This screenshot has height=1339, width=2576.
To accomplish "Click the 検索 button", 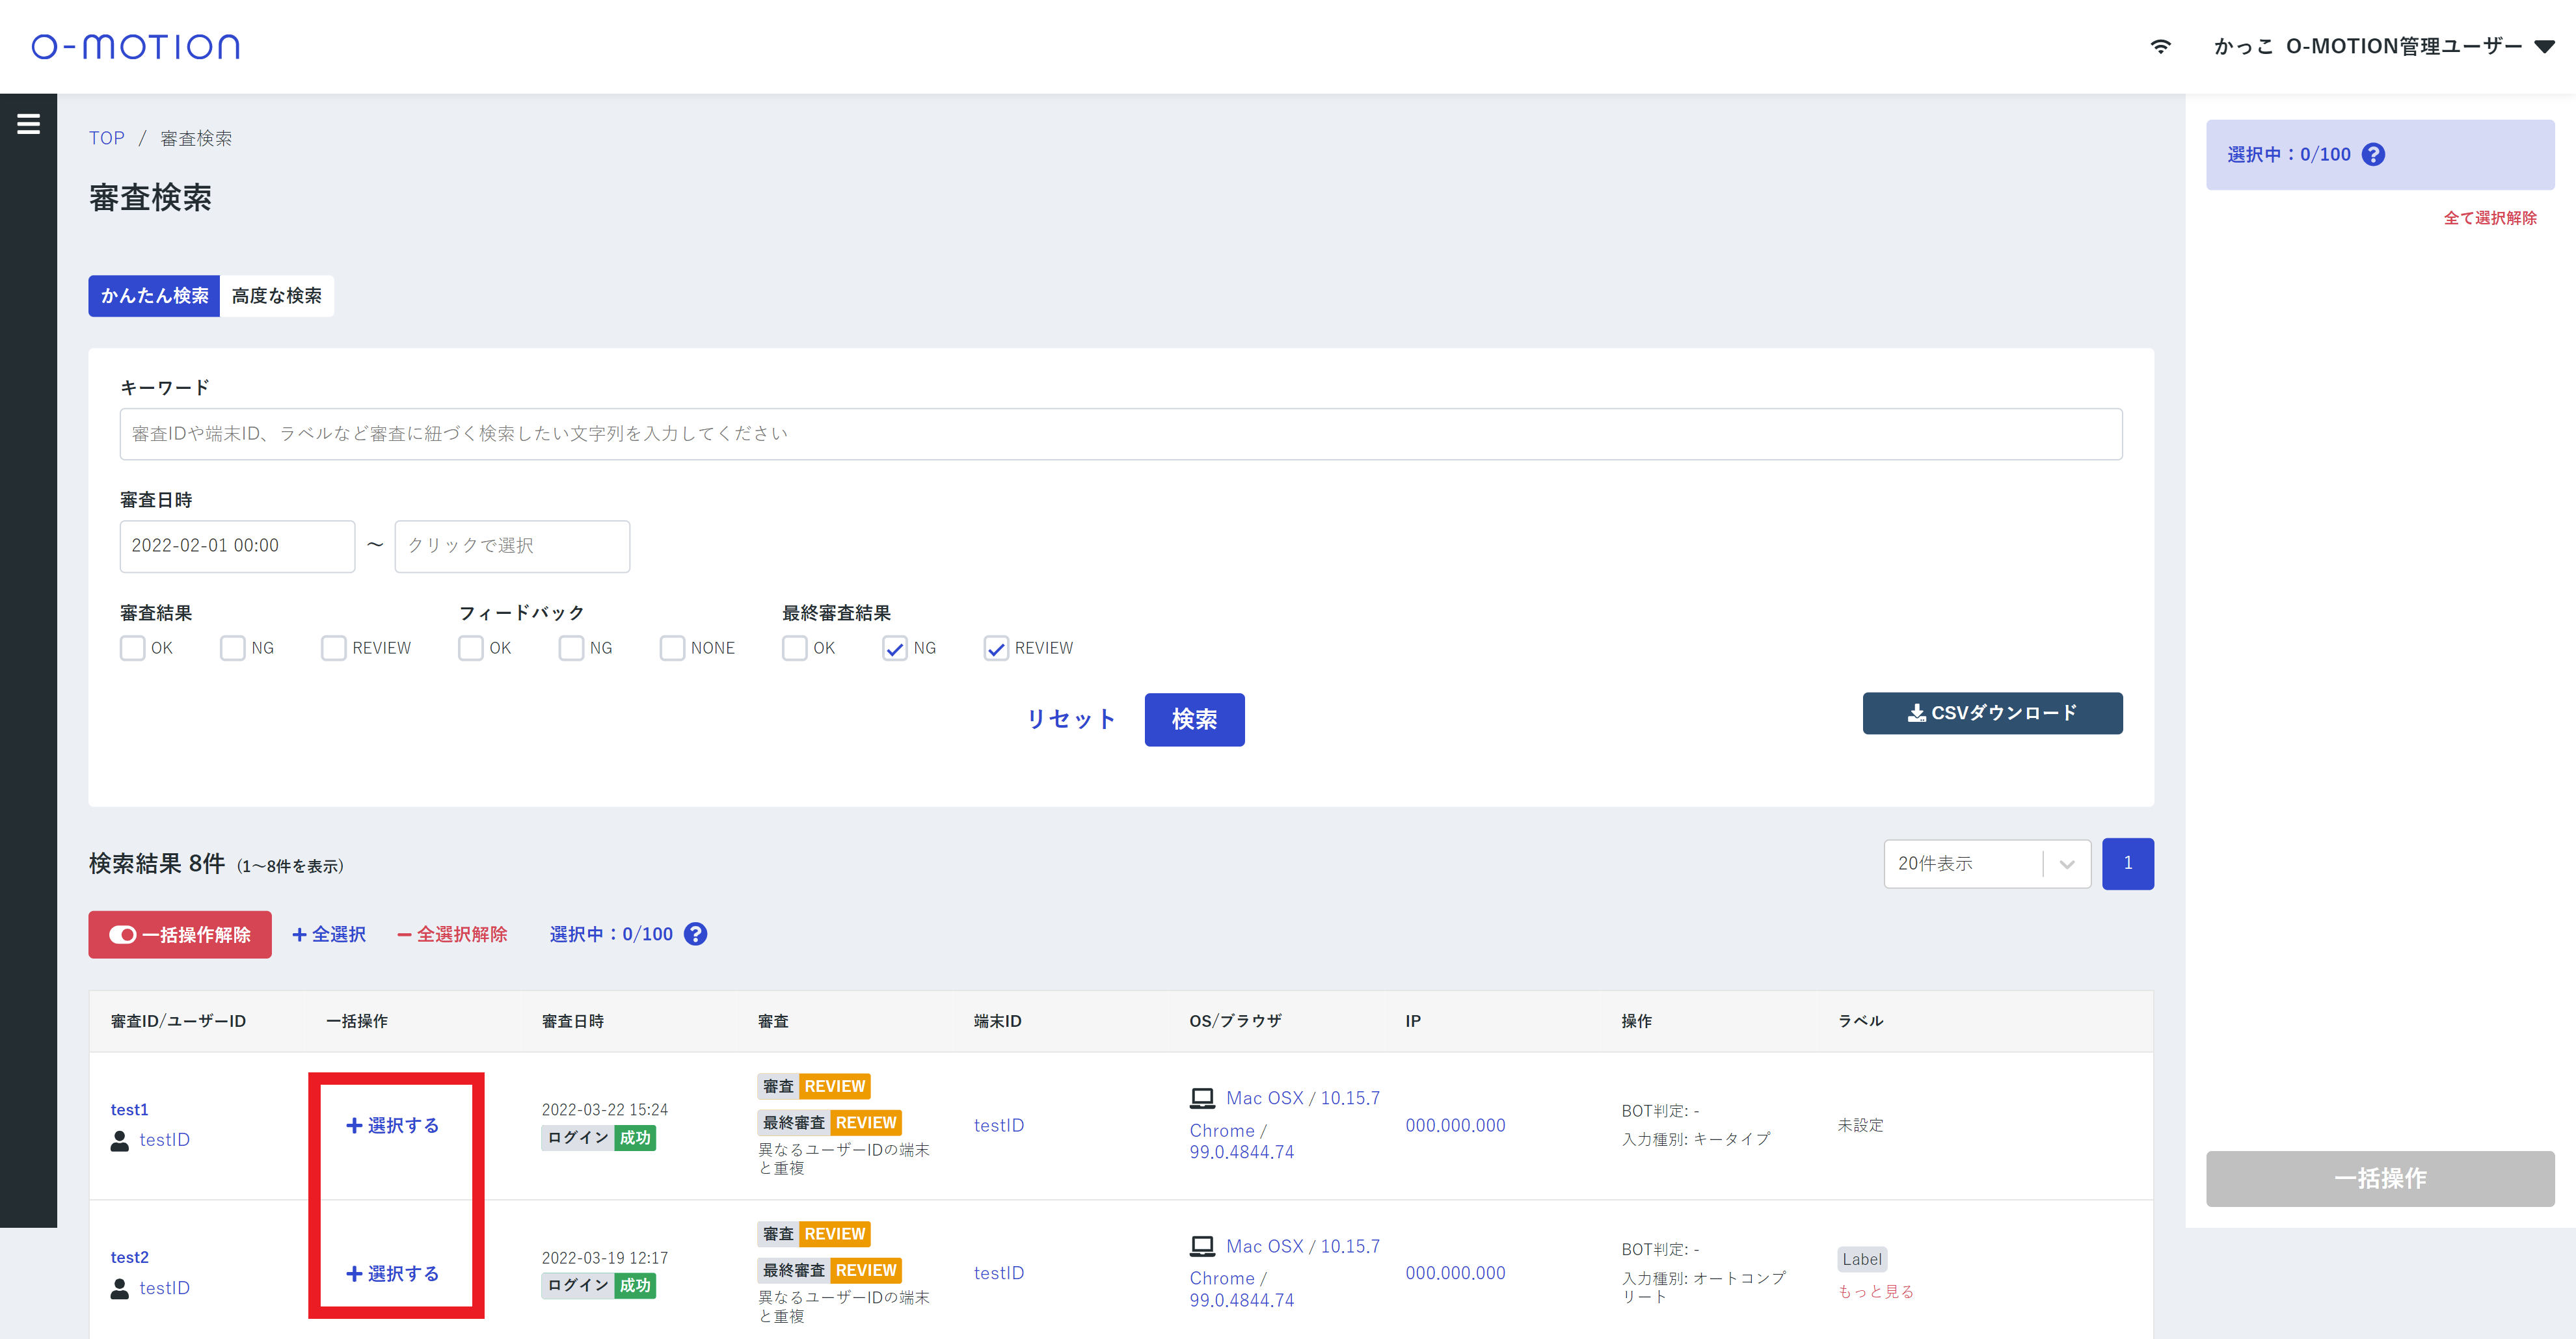I will click(1194, 719).
